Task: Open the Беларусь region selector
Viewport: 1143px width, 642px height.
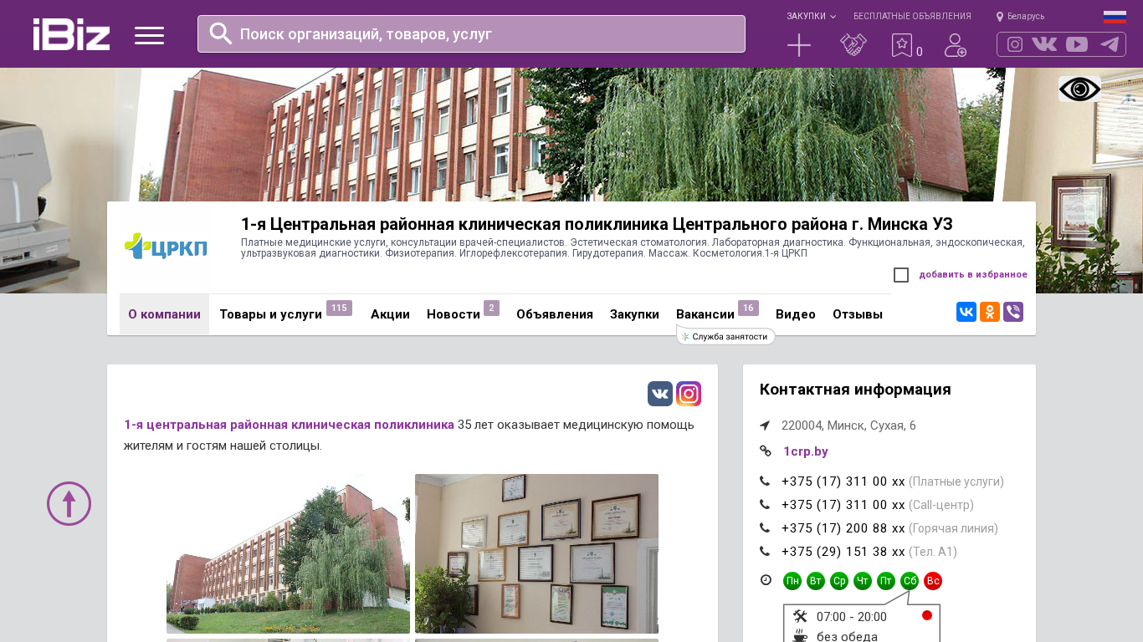Action: click(1020, 16)
